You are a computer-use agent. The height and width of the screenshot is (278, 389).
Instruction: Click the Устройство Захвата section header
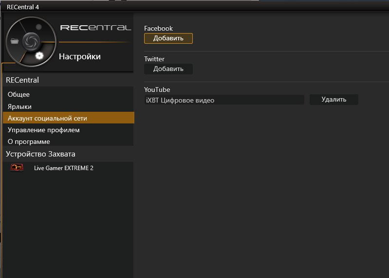[x=40, y=154]
